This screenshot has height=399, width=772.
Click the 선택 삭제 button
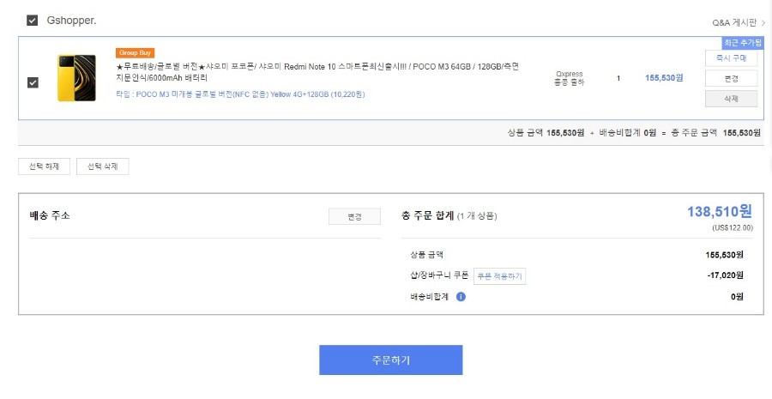pos(102,166)
